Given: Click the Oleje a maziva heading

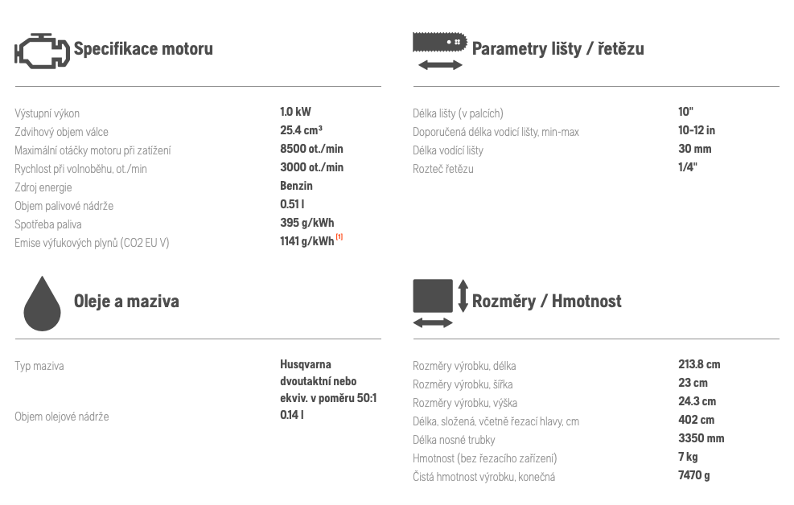Looking at the screenshot, I should [126, 302].
